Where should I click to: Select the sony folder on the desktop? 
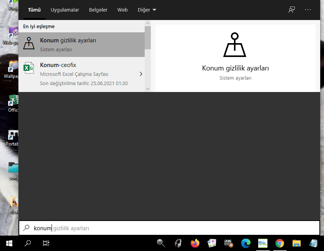[x=13, y=171]
